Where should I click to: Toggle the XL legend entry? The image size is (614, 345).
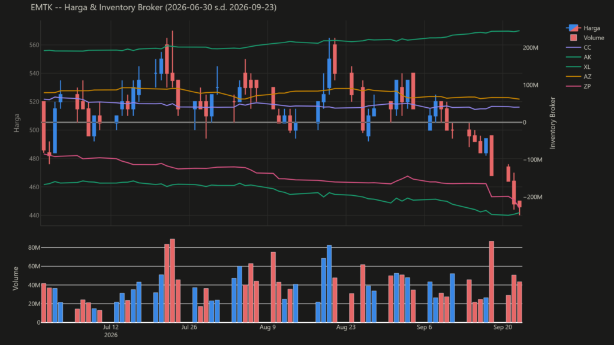tap(579, 67)
